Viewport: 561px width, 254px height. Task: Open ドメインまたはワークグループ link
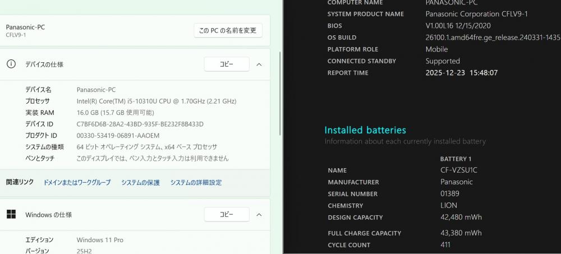(x=77, y=182)
